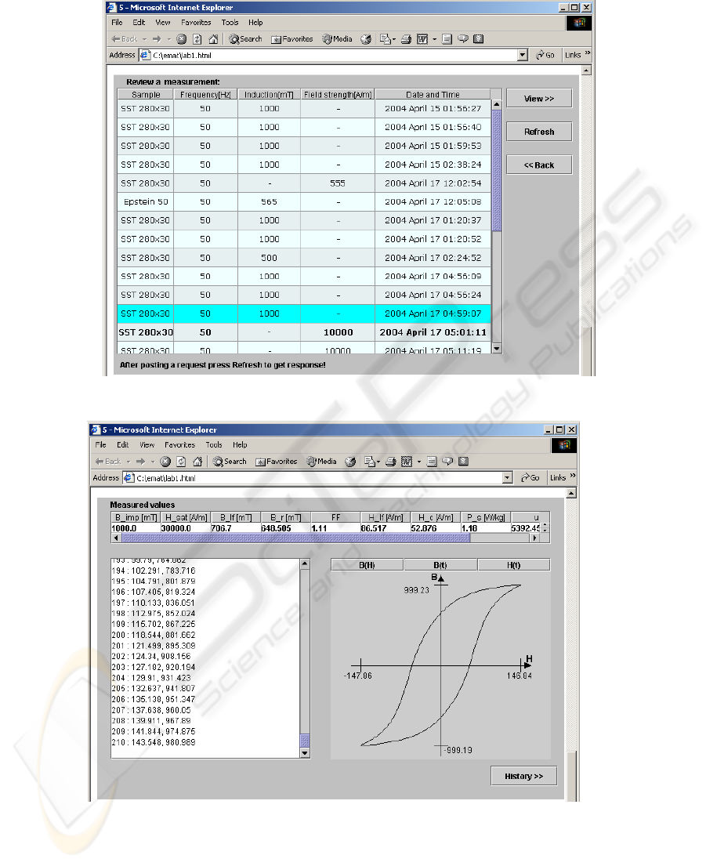Image resolution: width=706 pixels, height=866 pixels.
Task: Go Home via measurement review window toolbar
Action: 213,39
